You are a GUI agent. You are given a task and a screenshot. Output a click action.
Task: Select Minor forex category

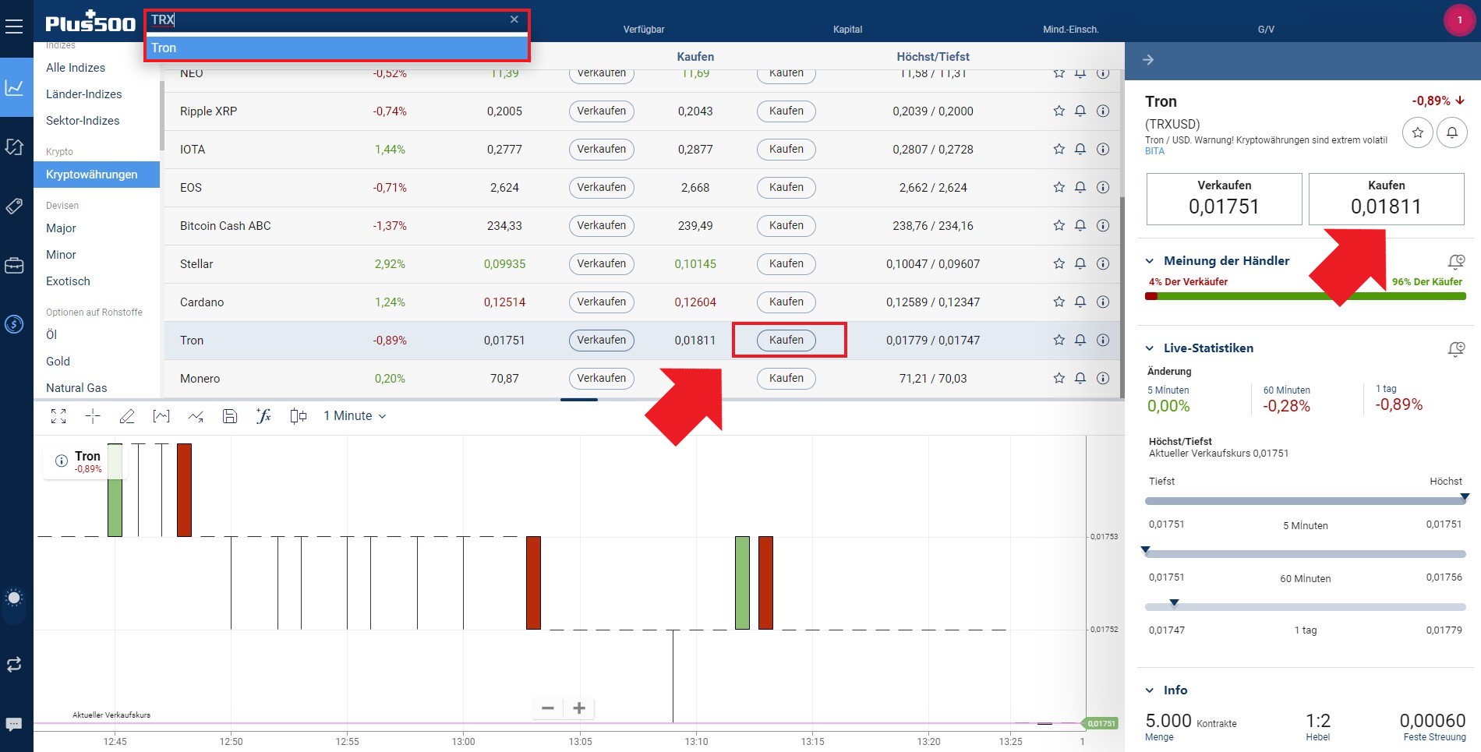pos(61,255)
